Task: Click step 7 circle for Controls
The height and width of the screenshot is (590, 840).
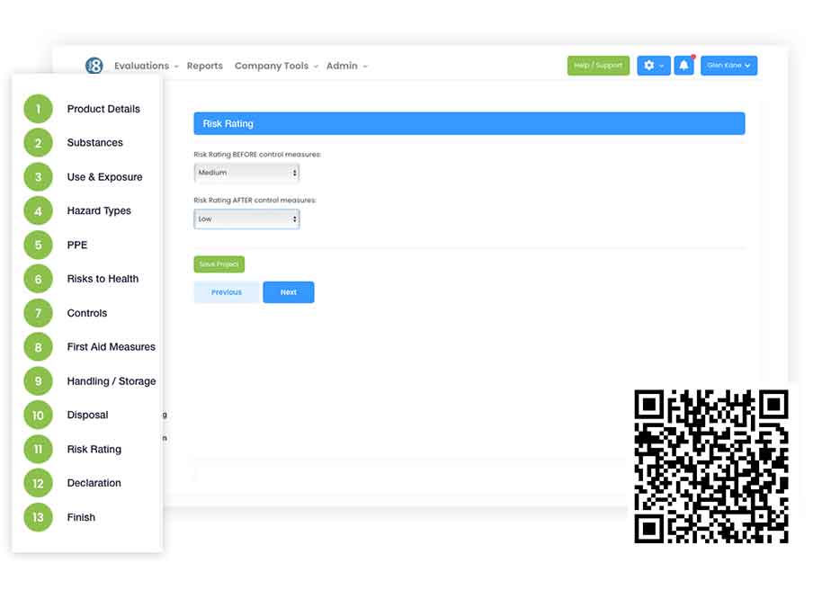Action: click(x=38, y=313)
